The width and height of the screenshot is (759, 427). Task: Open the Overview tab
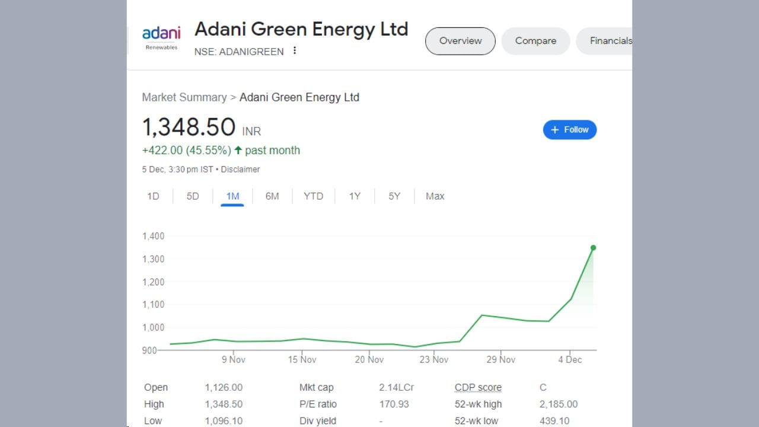point(460,41)
